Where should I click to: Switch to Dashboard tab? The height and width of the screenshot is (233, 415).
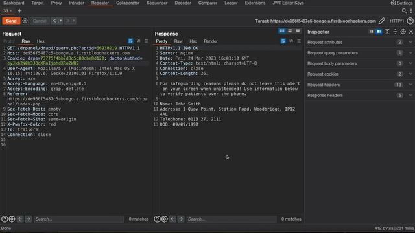click(14, 3)
